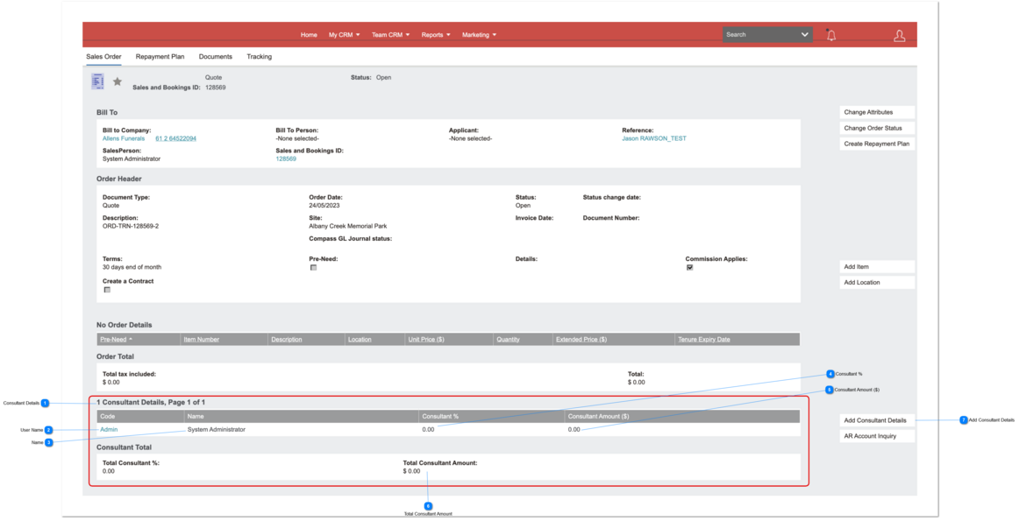Sort by the Quantity column header
This screenshot has width=1019, height=521.
[x=509, y=340]
